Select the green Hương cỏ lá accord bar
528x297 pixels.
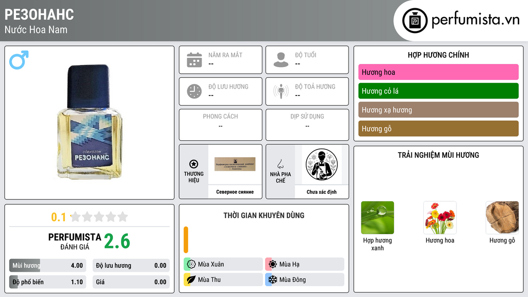click(438, 91)
